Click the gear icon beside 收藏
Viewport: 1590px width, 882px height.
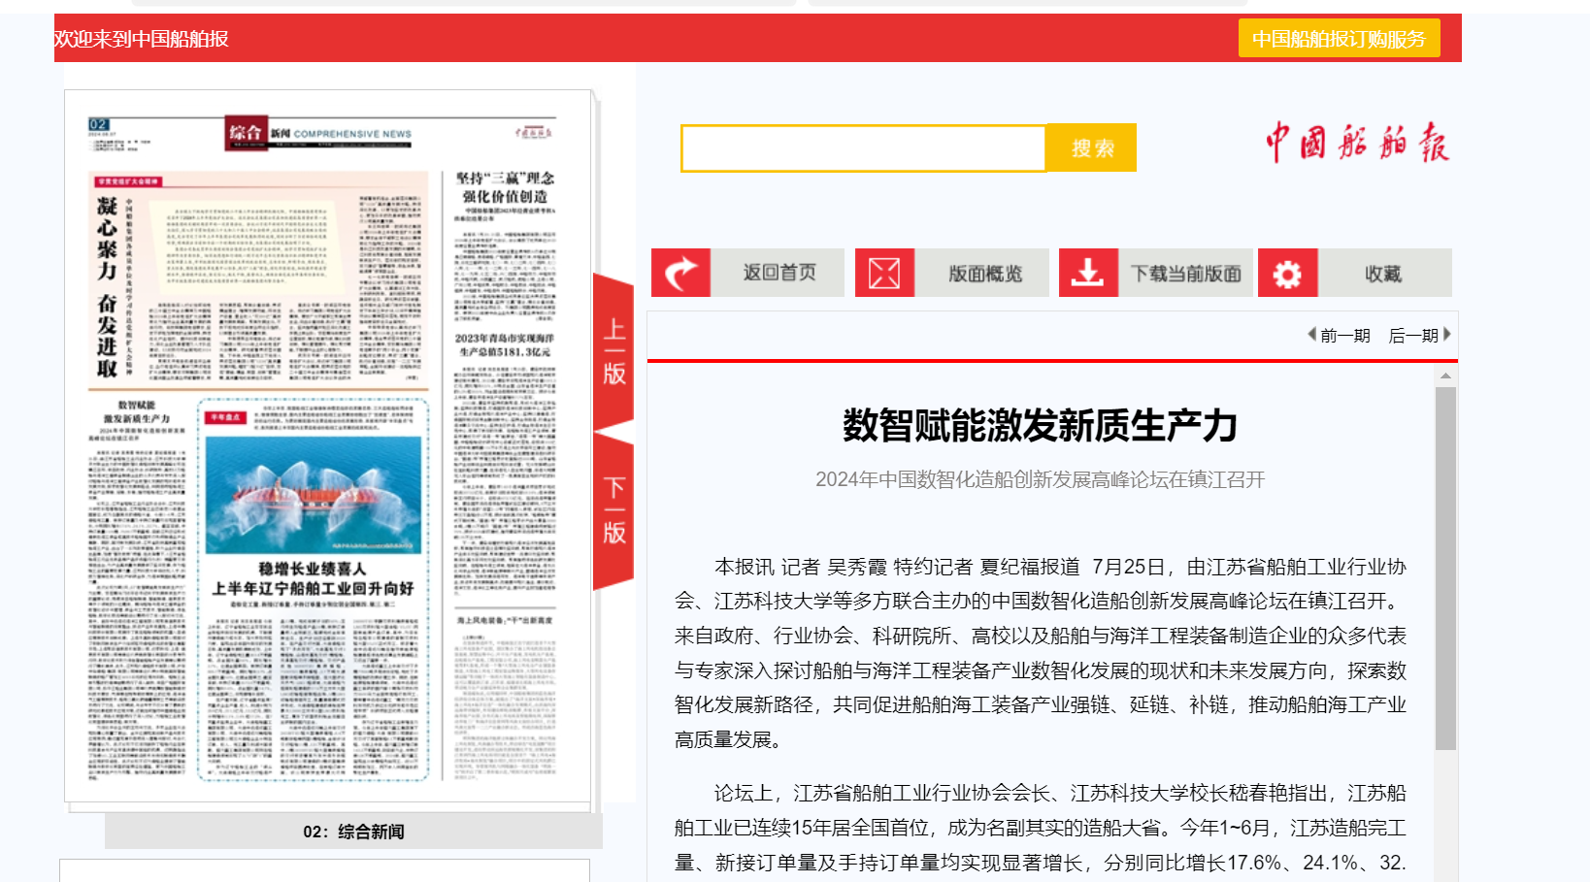click(x=1287, y=274)
